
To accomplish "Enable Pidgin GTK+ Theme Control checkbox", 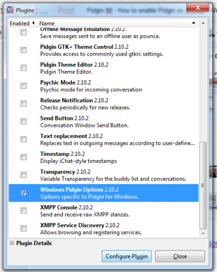I will [23, 50].
